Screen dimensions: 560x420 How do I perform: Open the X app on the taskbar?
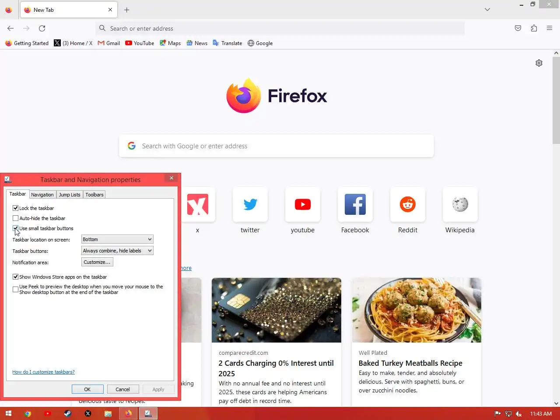tap(88, 413)
